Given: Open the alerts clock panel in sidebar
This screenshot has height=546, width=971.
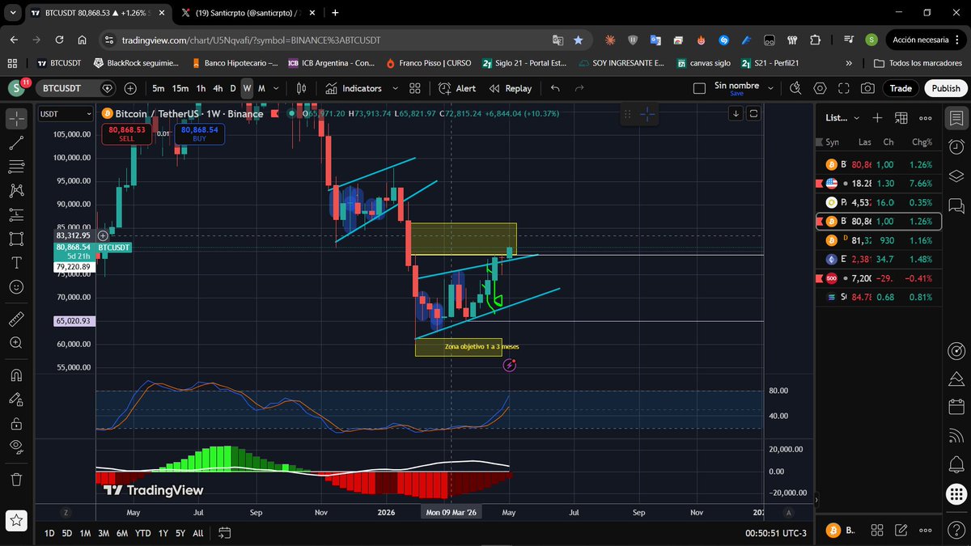Looking at the screenshot, I should (956, 146).
